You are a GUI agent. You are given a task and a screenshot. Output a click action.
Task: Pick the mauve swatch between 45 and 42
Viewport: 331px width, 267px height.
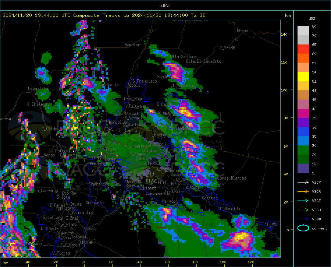pyautogui.click(x=303, y=104)
